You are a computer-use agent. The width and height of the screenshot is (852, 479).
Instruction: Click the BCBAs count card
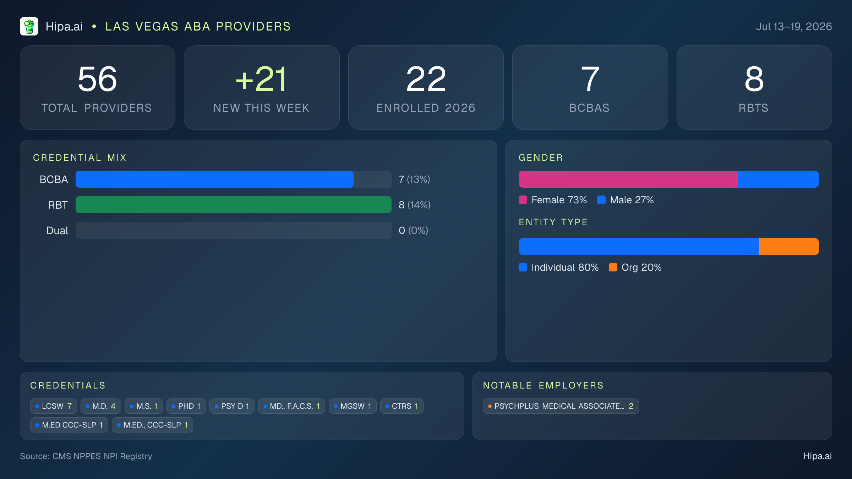(x=590, y=88)
